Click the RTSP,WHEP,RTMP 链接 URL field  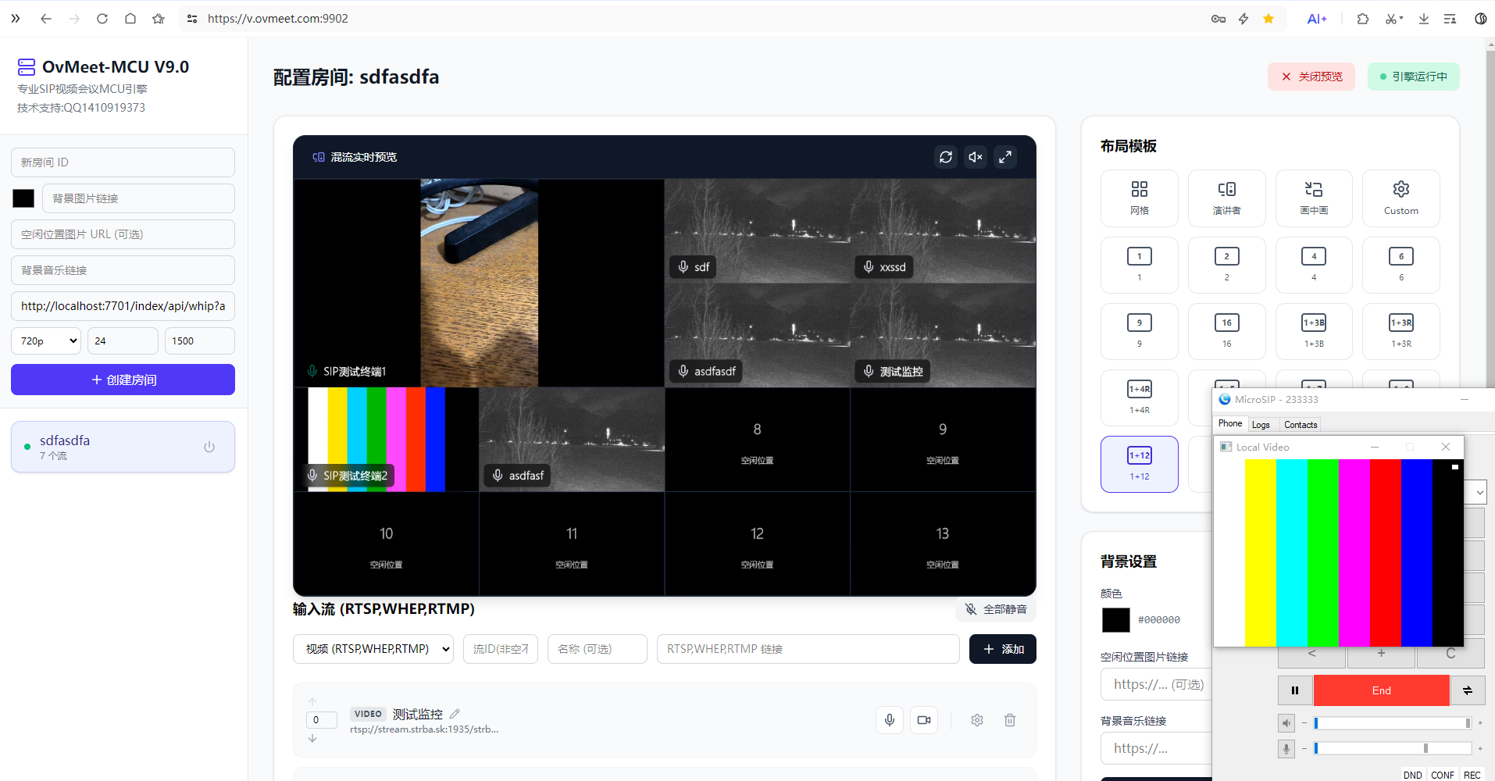[808, 649]
